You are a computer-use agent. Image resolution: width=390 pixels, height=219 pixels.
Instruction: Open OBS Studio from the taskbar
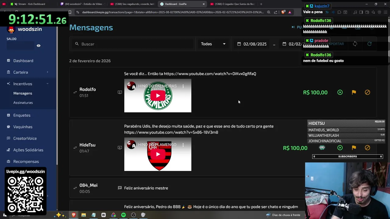pyautogui.click(x=133, y=215)
